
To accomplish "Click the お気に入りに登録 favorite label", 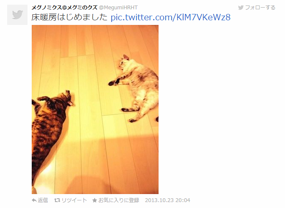I will (x=119, y=200).
